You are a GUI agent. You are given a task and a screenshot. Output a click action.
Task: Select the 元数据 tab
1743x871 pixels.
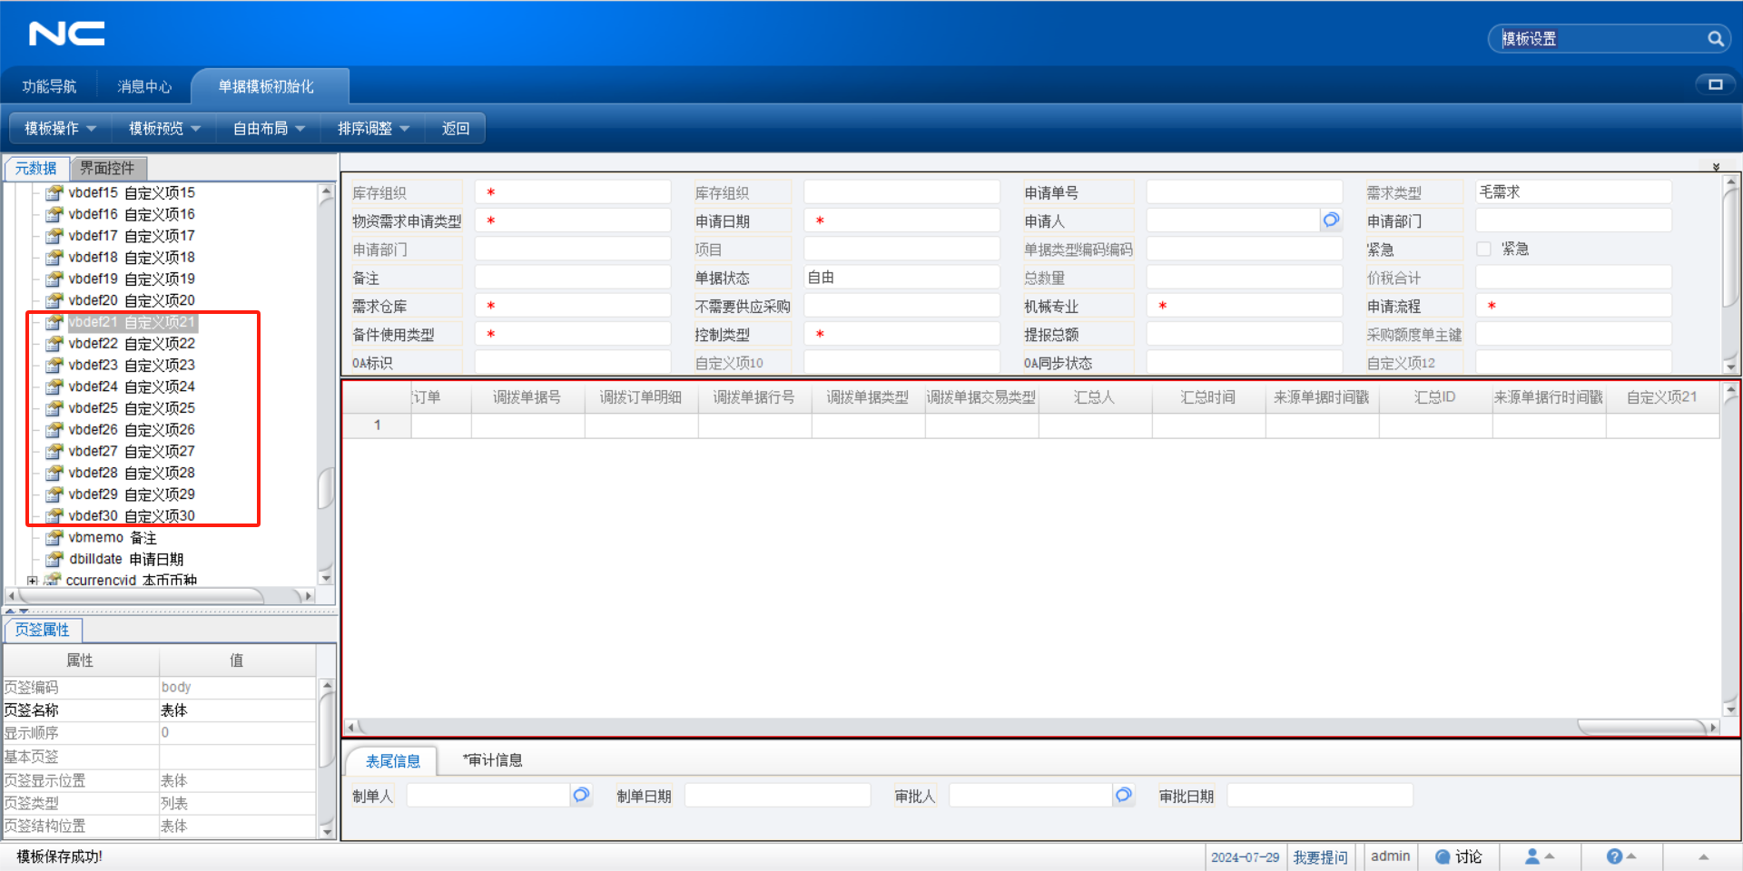coord(36,168)
